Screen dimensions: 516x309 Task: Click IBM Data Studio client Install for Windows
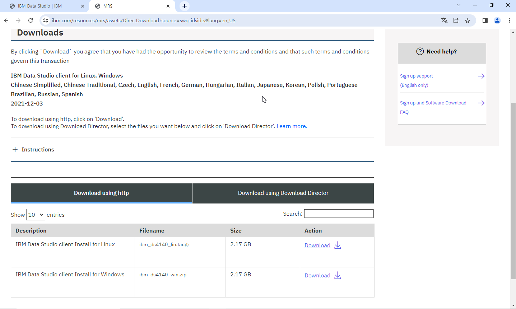coord(70,275)
